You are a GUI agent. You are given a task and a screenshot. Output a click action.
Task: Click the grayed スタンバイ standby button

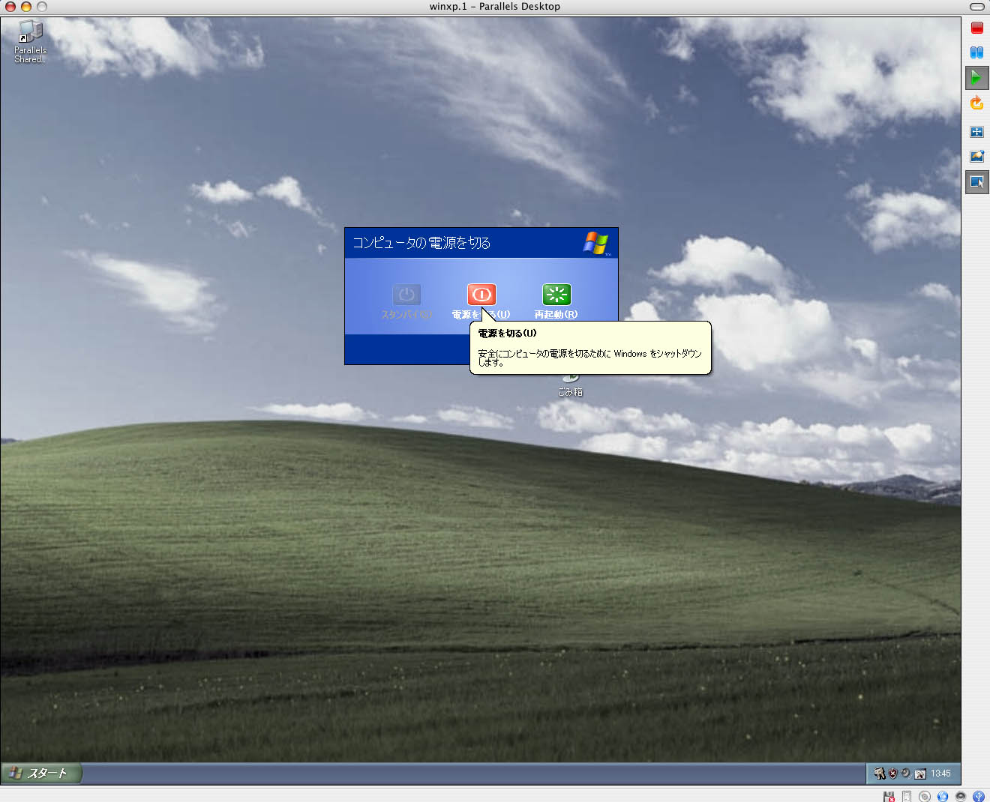click(x=406, y=295)
